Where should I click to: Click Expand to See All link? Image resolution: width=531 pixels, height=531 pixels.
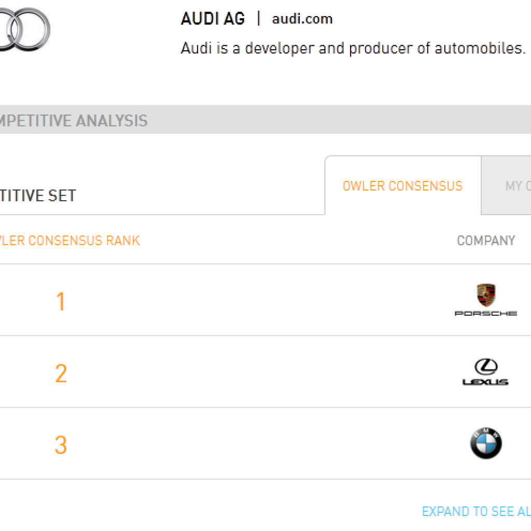(x=476, y=511)
